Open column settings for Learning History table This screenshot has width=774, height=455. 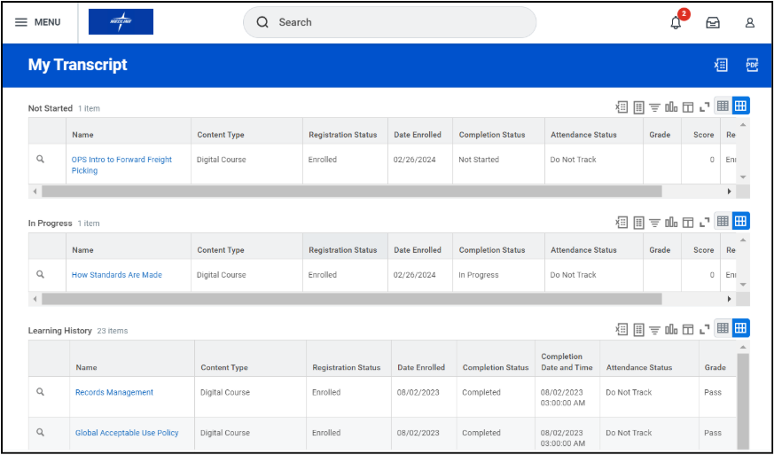[688, 329]
